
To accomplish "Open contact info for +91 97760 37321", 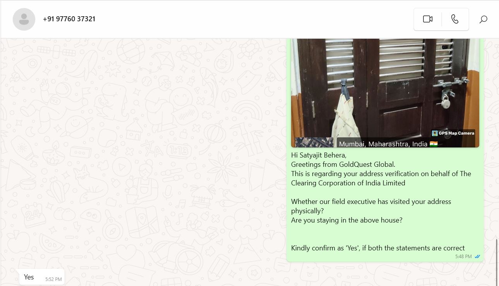I will point(69,19).
